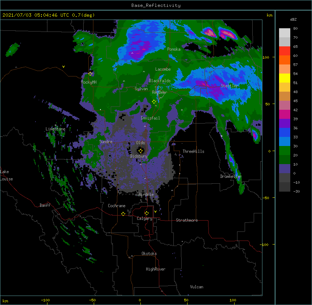Click the Strathmore label
Screen dimensions: 312x305
(x=187, y=220)
